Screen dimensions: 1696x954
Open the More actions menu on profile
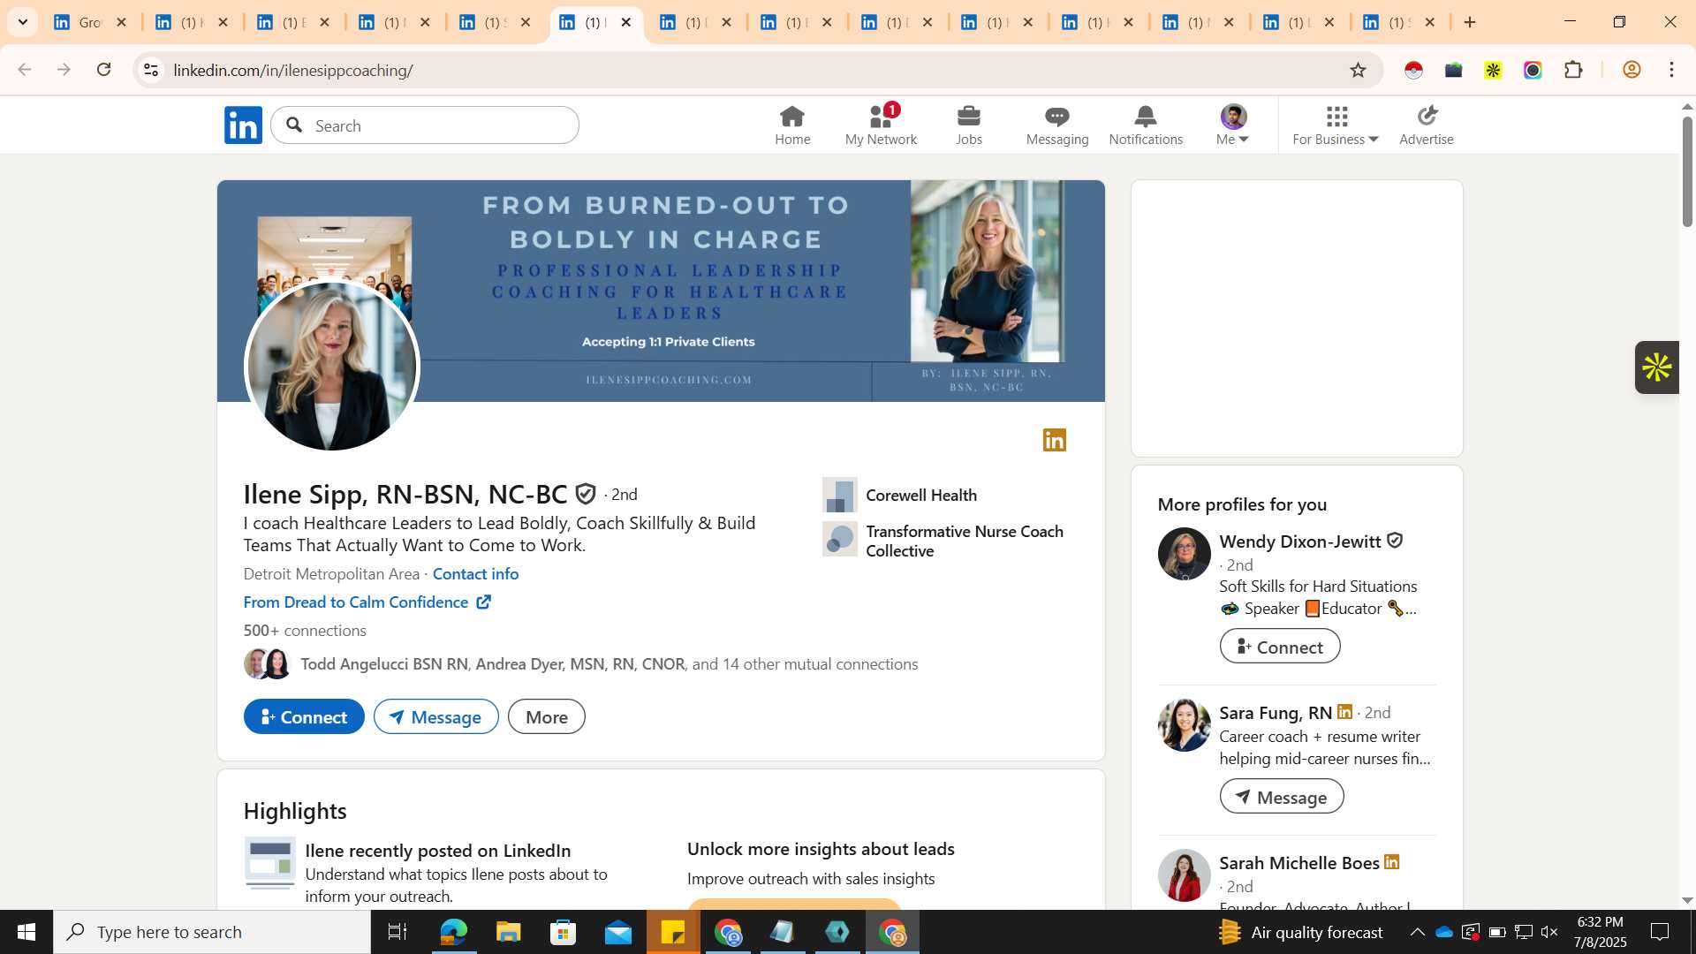click(546, 716)
